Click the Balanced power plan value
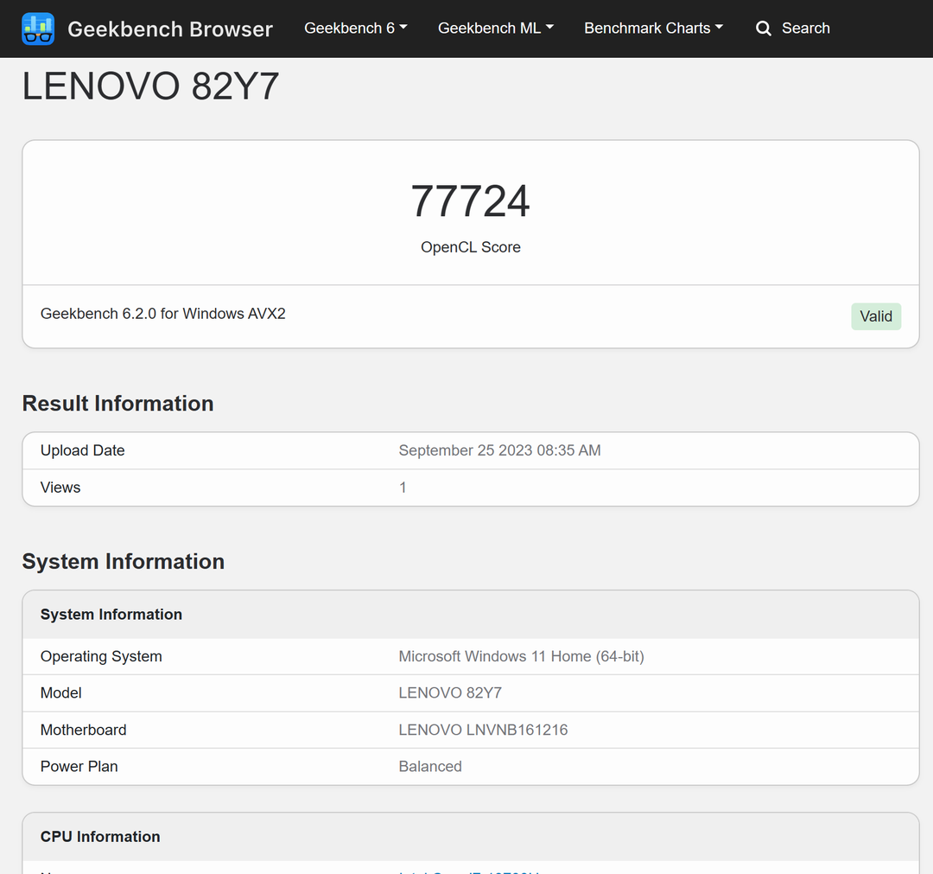933x874 pixels. [x=430, y=766]
